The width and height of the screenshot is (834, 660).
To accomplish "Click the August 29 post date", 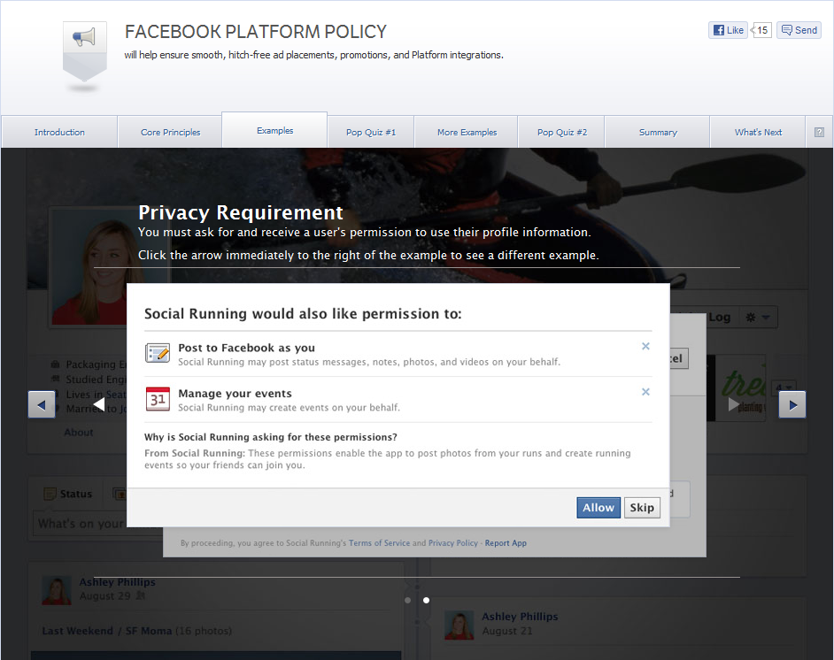I will point(104,595).
